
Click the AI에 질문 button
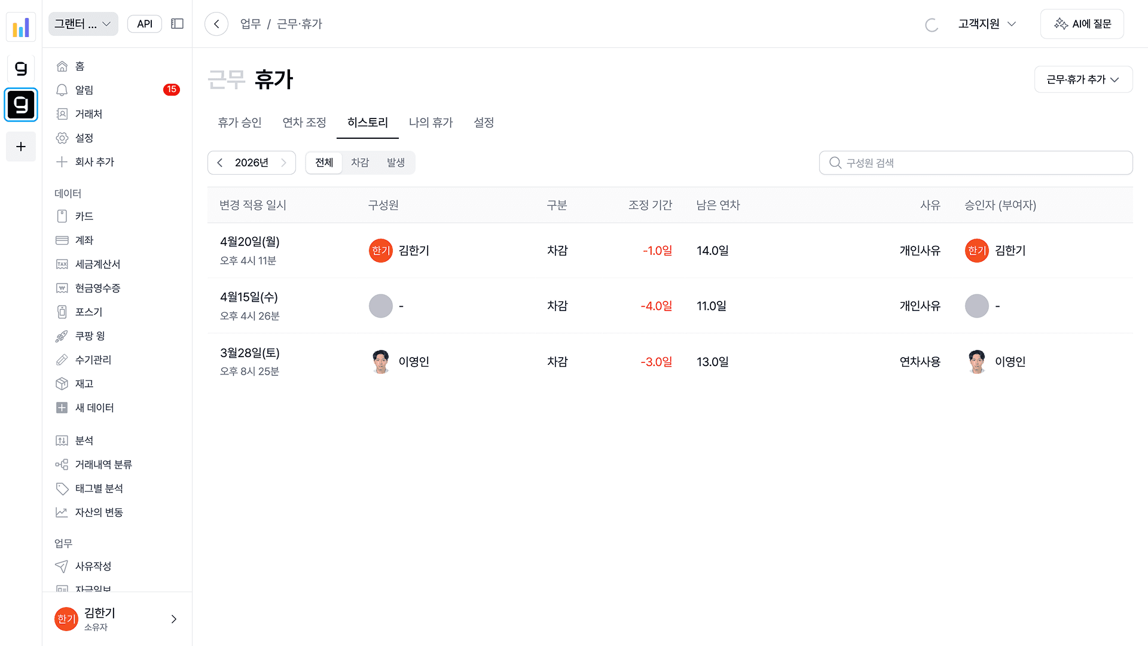pos(1082,24)
